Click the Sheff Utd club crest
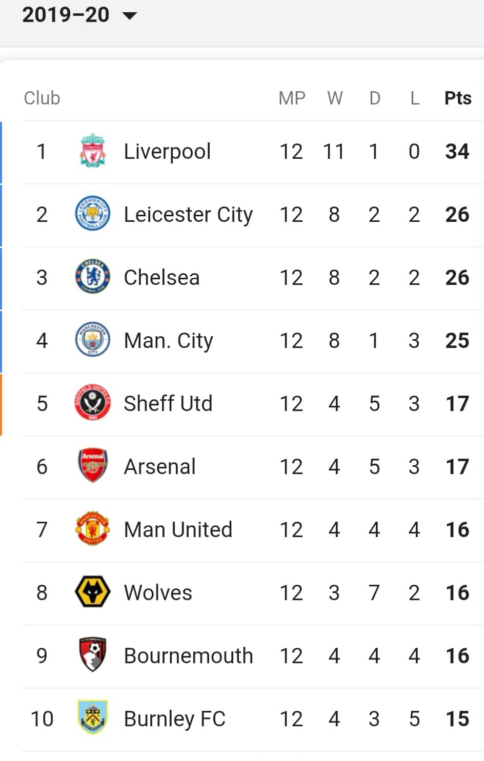 click(93, 403)
